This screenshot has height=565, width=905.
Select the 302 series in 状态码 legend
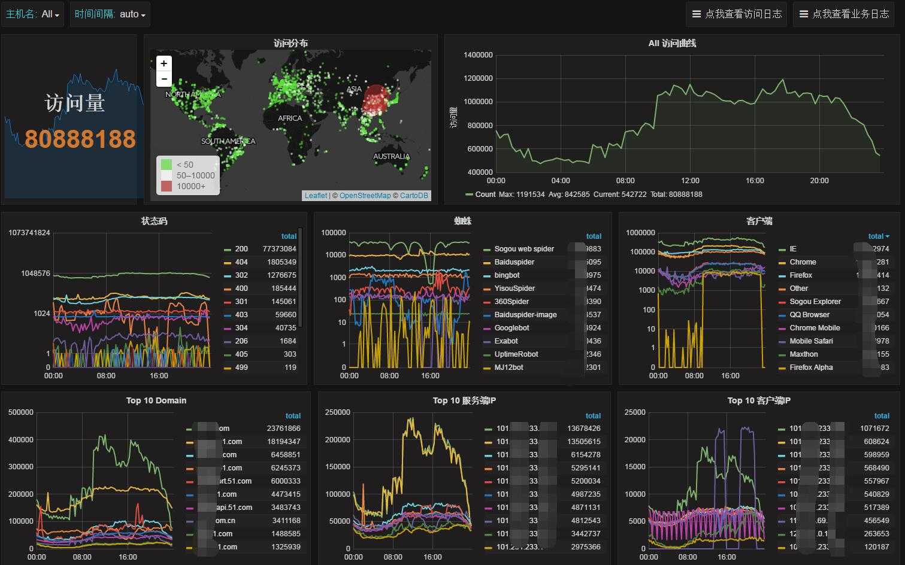pos(241,275)
